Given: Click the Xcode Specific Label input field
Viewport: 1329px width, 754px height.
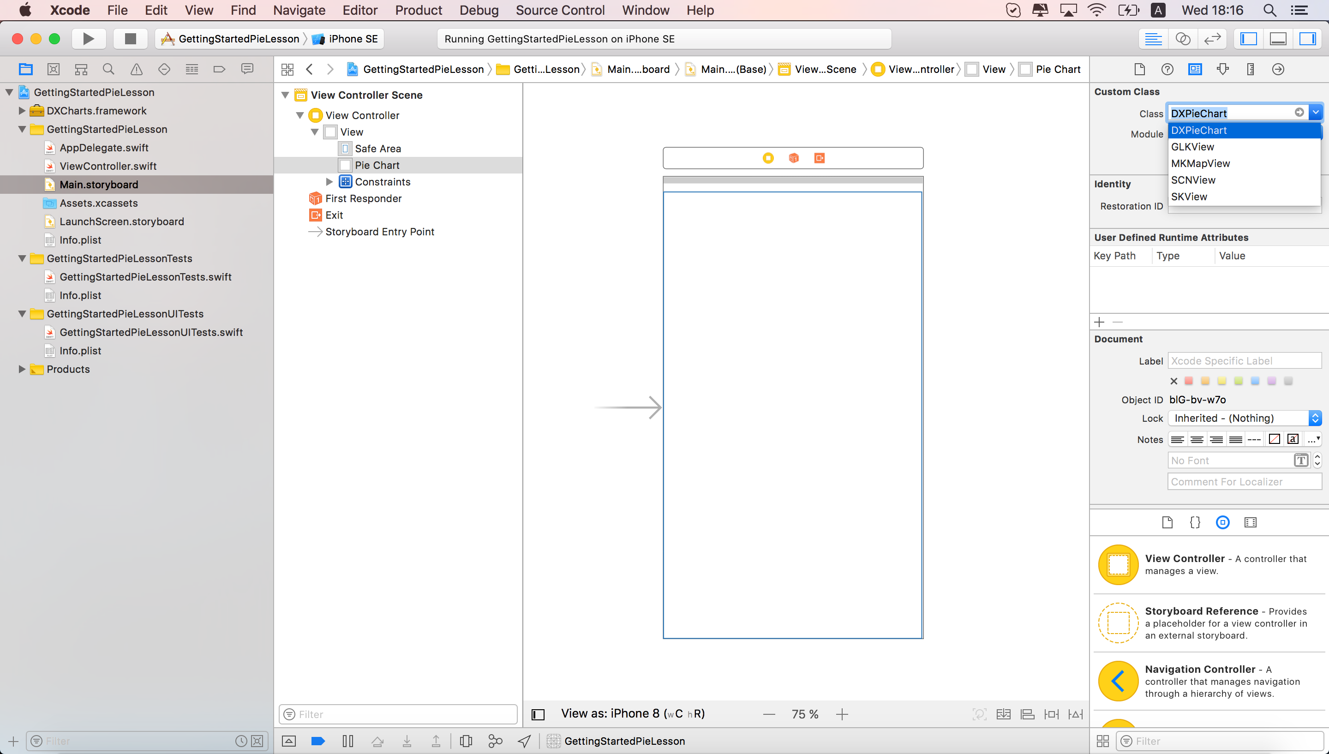Looking at the screenshot, I should point(1244,361).
